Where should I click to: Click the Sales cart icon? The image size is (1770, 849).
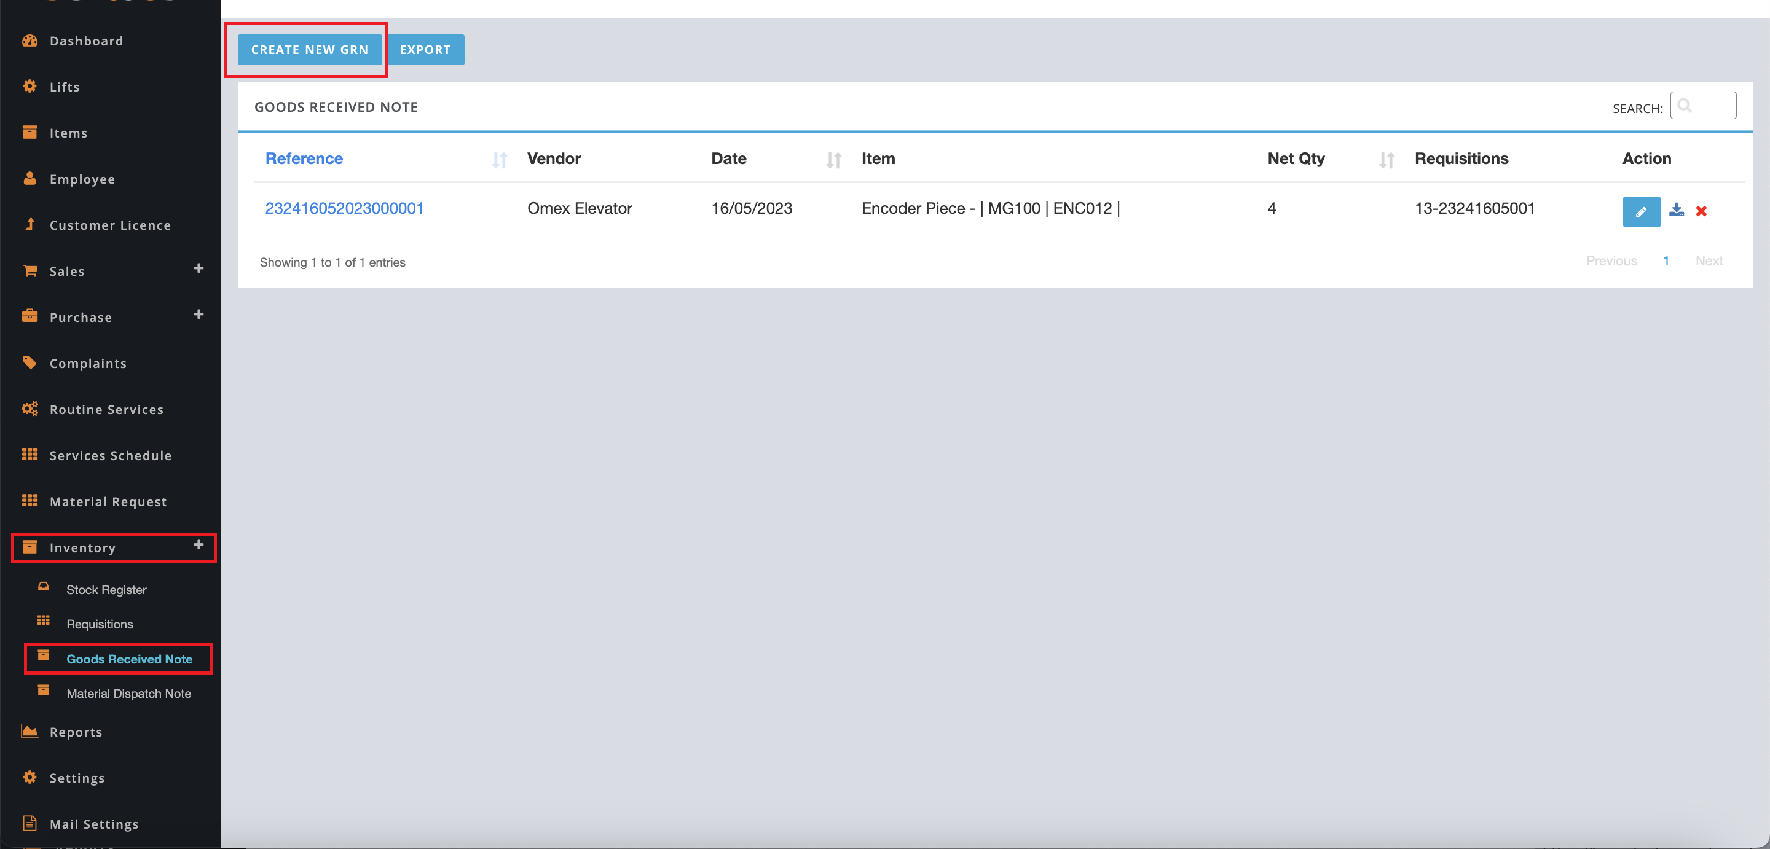point(29,271)
